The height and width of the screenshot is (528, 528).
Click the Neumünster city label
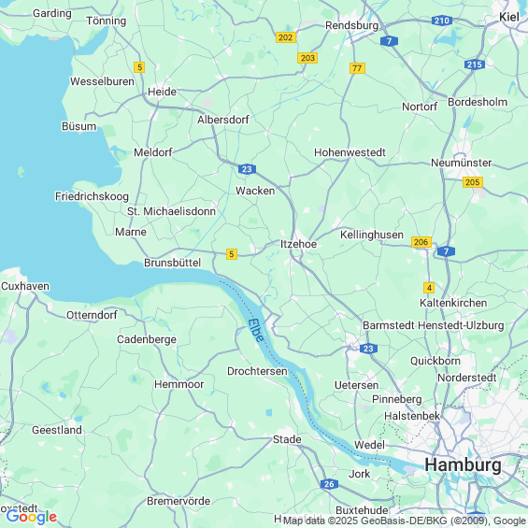coord(461,163)
